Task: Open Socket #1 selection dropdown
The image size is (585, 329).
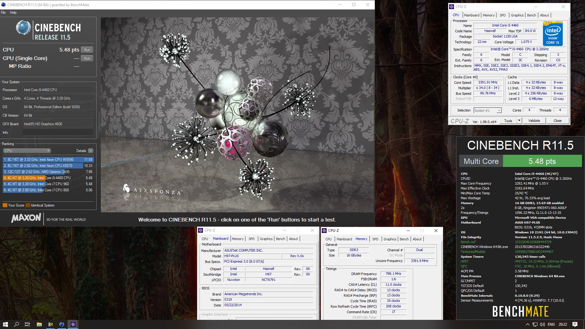Action: [487, 111]
